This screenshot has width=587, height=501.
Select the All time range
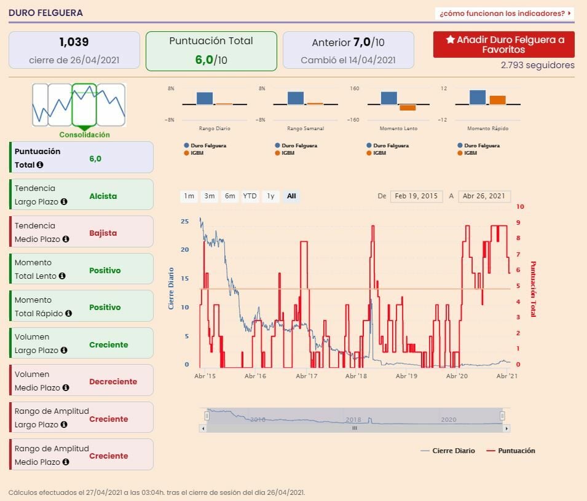tap(291, 196)
